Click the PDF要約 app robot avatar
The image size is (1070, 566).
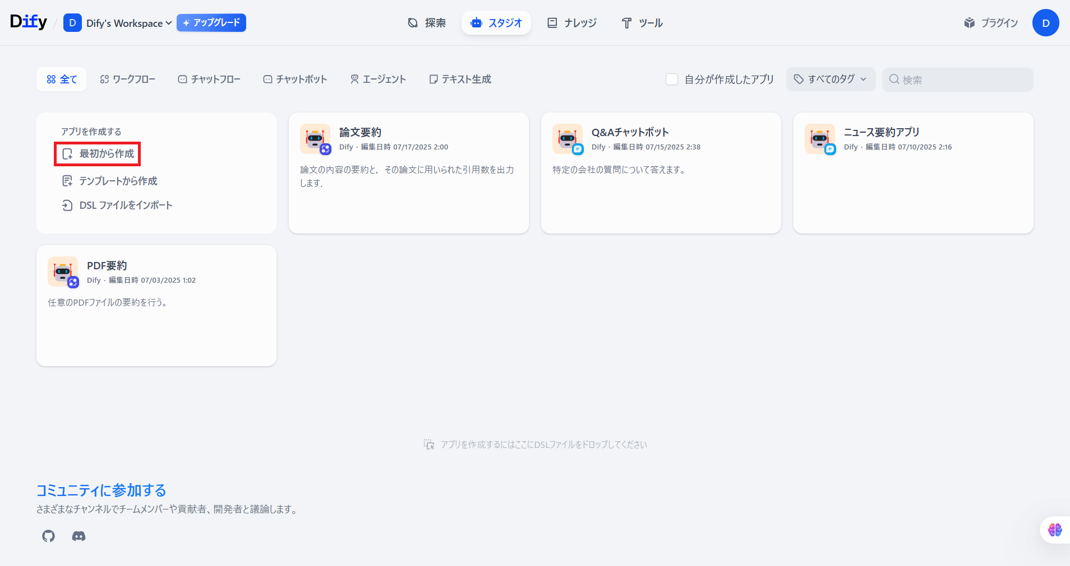point(63,272)
